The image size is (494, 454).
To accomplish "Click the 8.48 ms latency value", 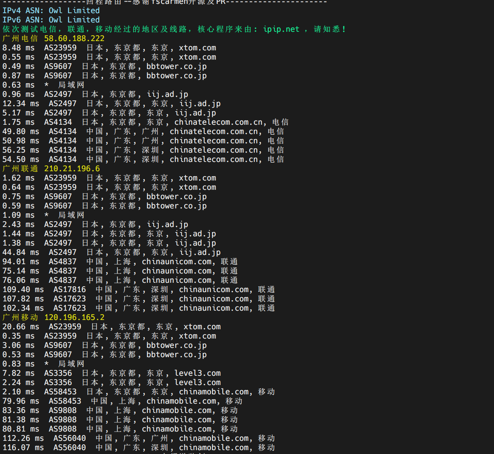I will tap(19, 48).
